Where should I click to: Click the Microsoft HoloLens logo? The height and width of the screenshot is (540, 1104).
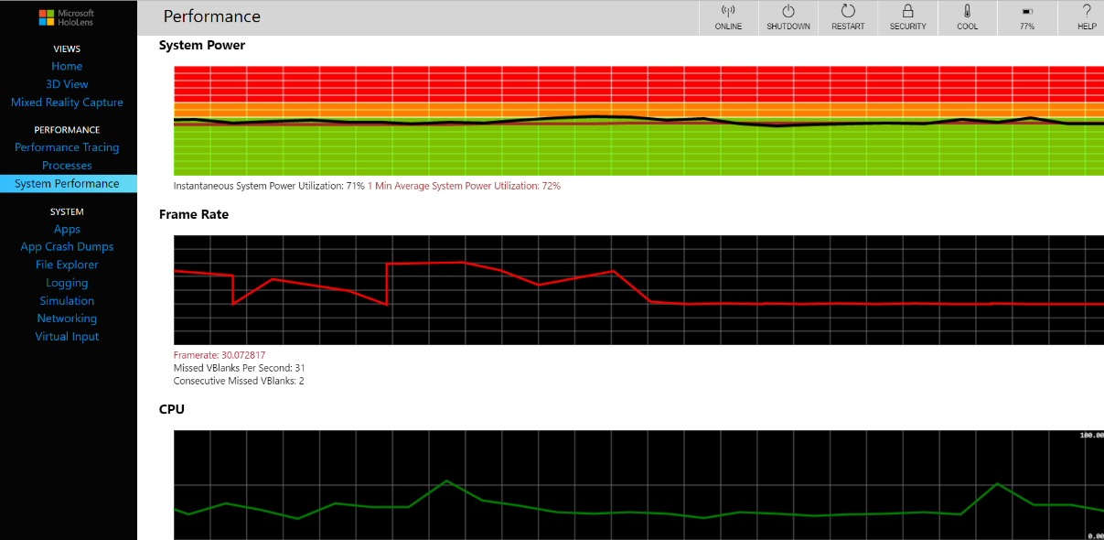[x=67, y=17]
